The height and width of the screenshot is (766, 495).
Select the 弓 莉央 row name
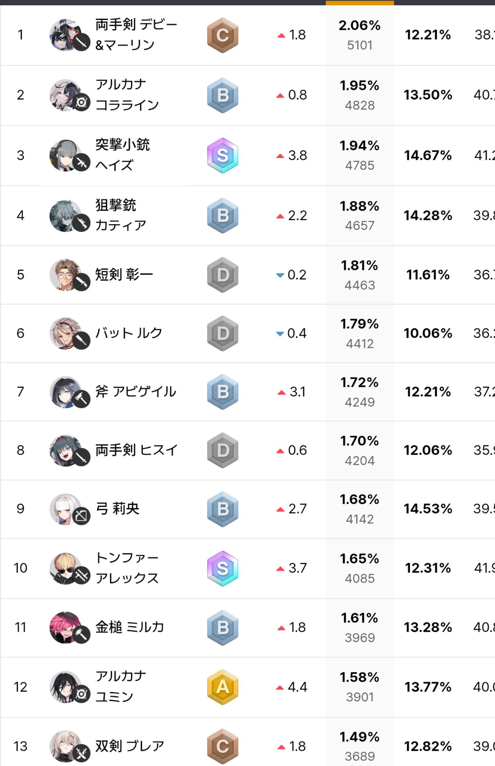click(117, 508)
